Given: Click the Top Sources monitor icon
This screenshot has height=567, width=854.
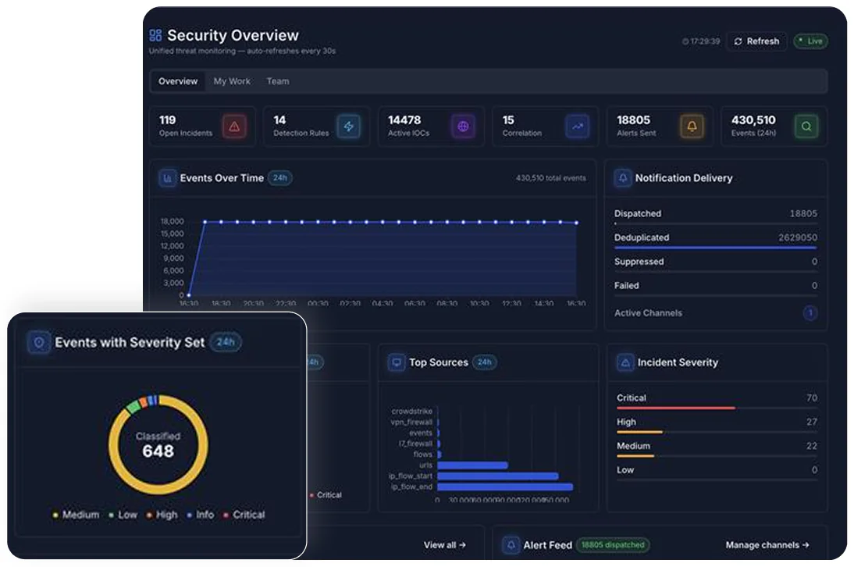Looking at the screenshot, I should (397, 362).
